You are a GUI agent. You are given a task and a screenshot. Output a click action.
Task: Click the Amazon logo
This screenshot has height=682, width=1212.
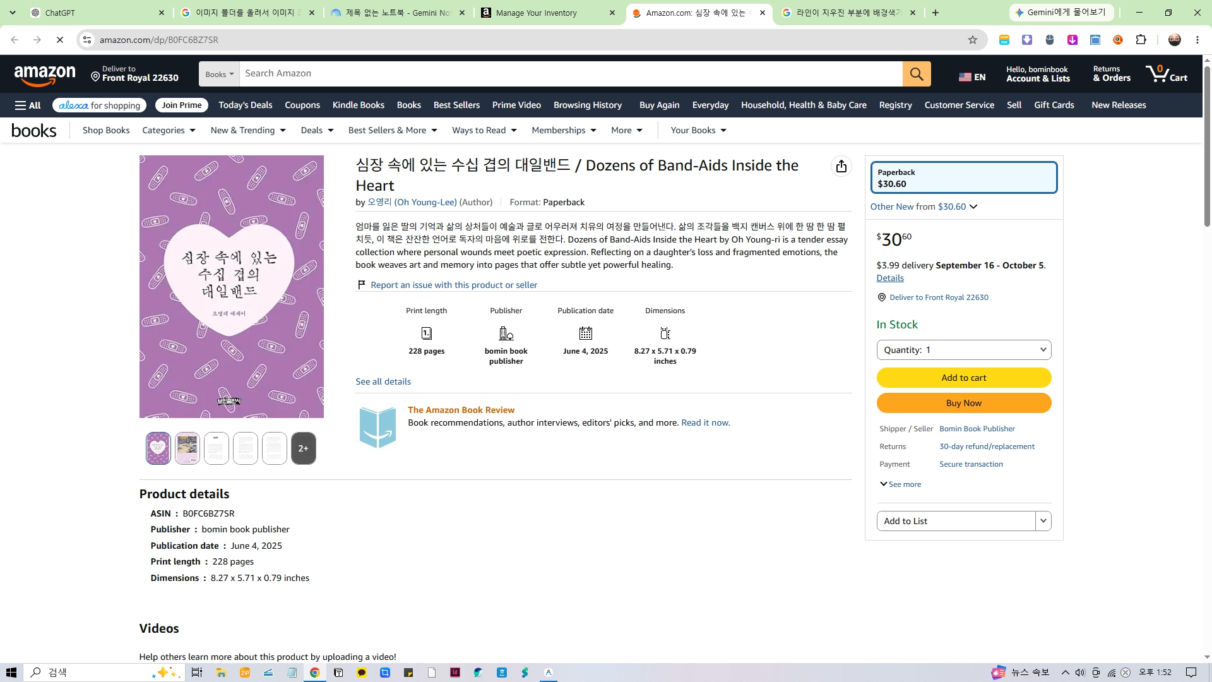pos(45,75)
